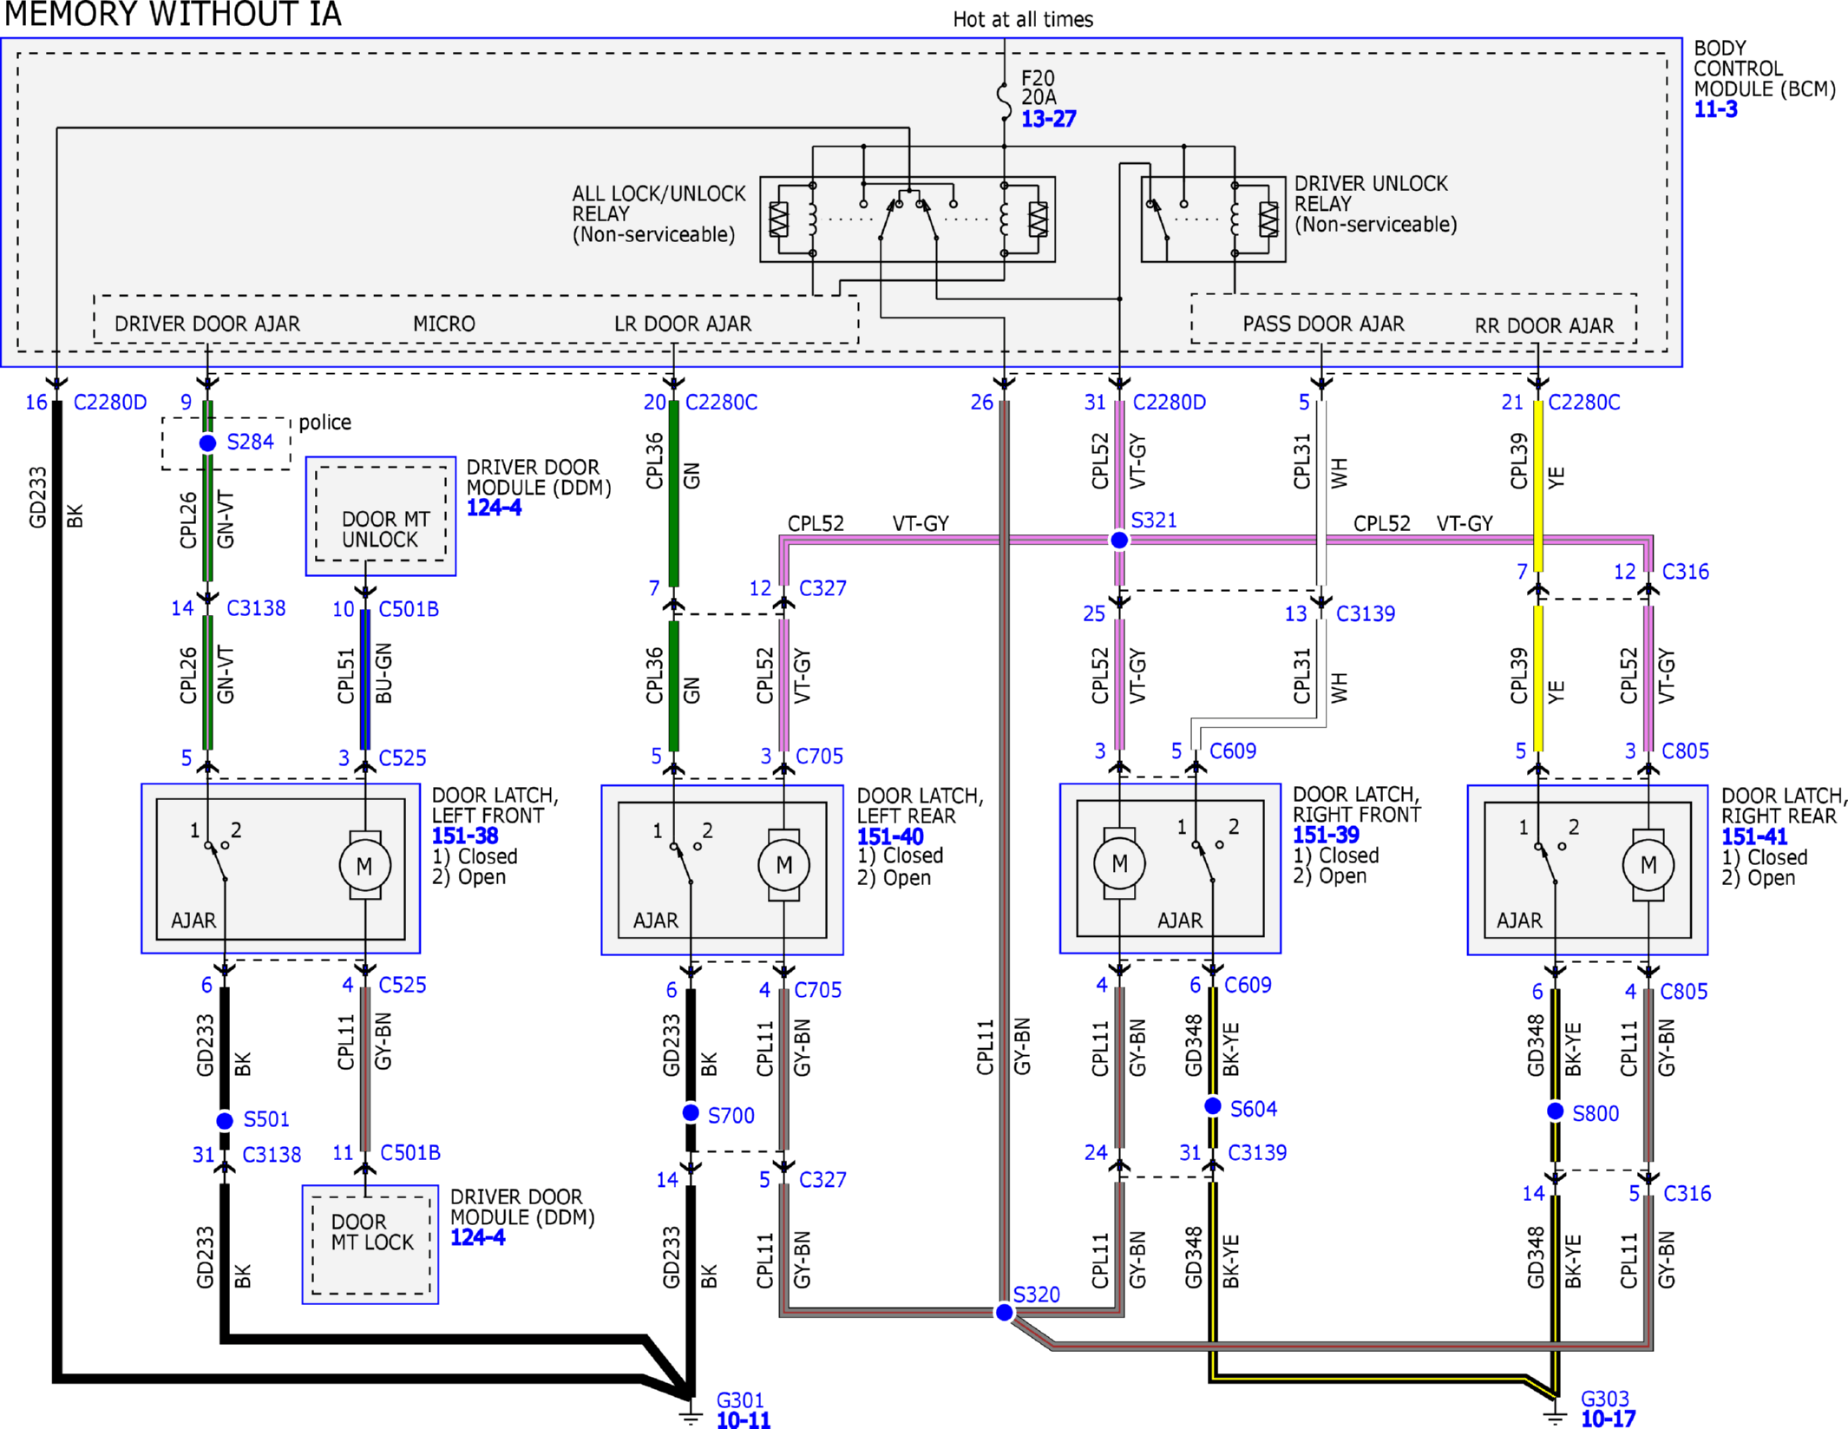
Task: Select the G301 ground symbol
Action: [691, 1414]
